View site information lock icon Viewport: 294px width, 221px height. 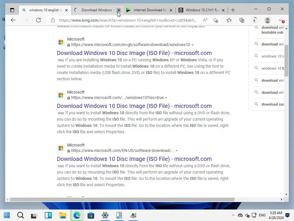coord(53,20)
